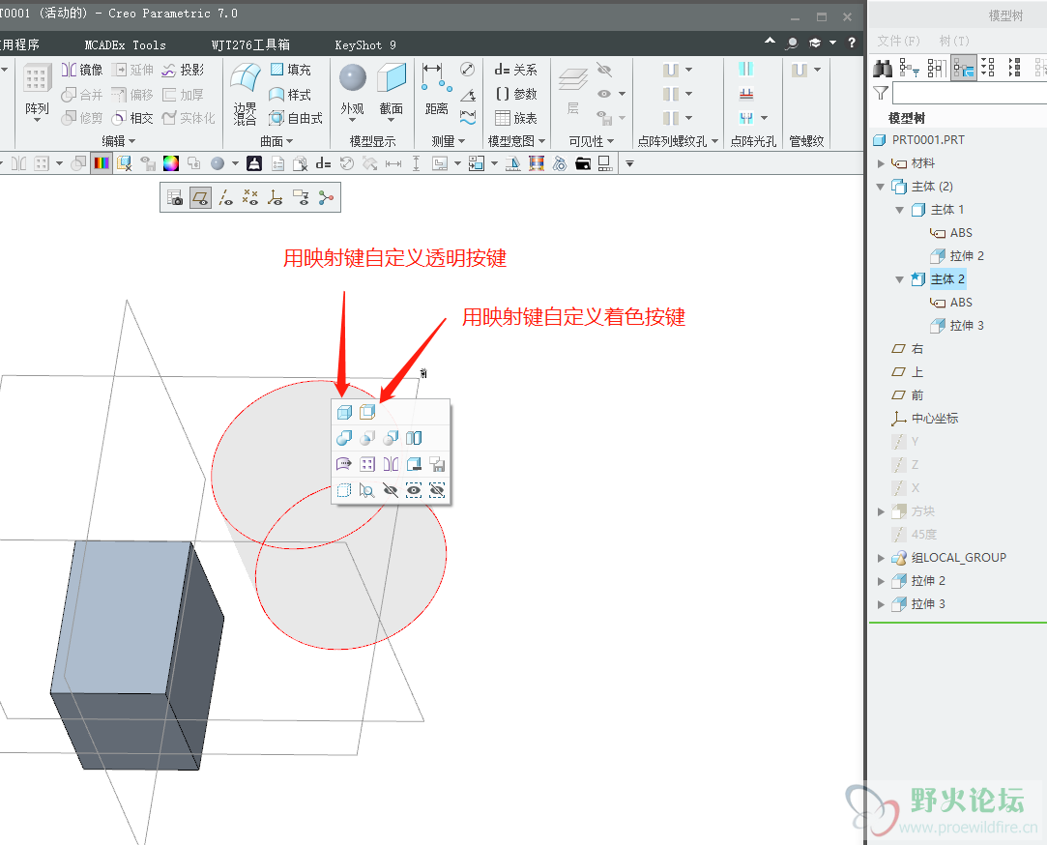Click the mirror icon in the popup mini toolbar
This screenshot has width=1047, height=845.
(391, 464)
